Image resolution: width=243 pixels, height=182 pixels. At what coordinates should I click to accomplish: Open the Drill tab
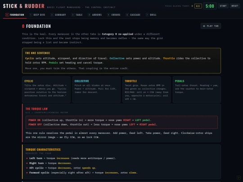151,15
